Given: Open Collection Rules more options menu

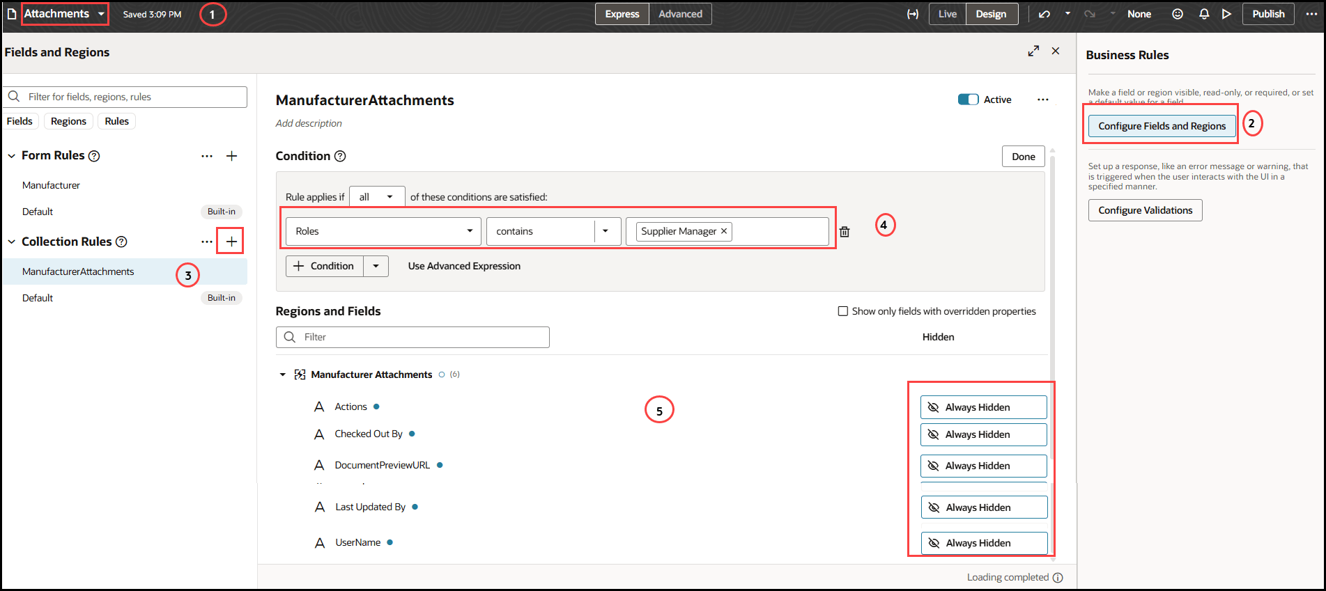Looking at the screenshot, I should pos(207,242).
